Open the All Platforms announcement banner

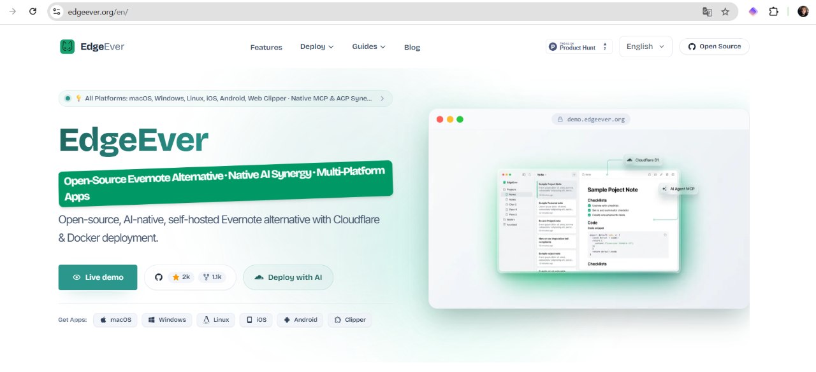coord(225,99)
